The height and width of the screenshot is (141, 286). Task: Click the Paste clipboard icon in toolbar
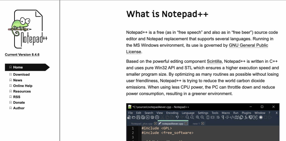172,117
